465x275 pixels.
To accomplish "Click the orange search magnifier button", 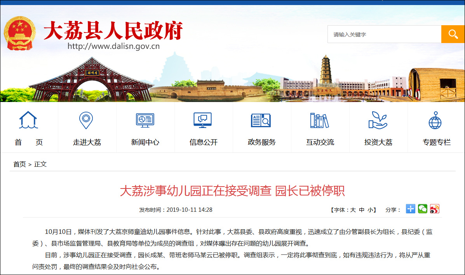I will tap(453, 34).
